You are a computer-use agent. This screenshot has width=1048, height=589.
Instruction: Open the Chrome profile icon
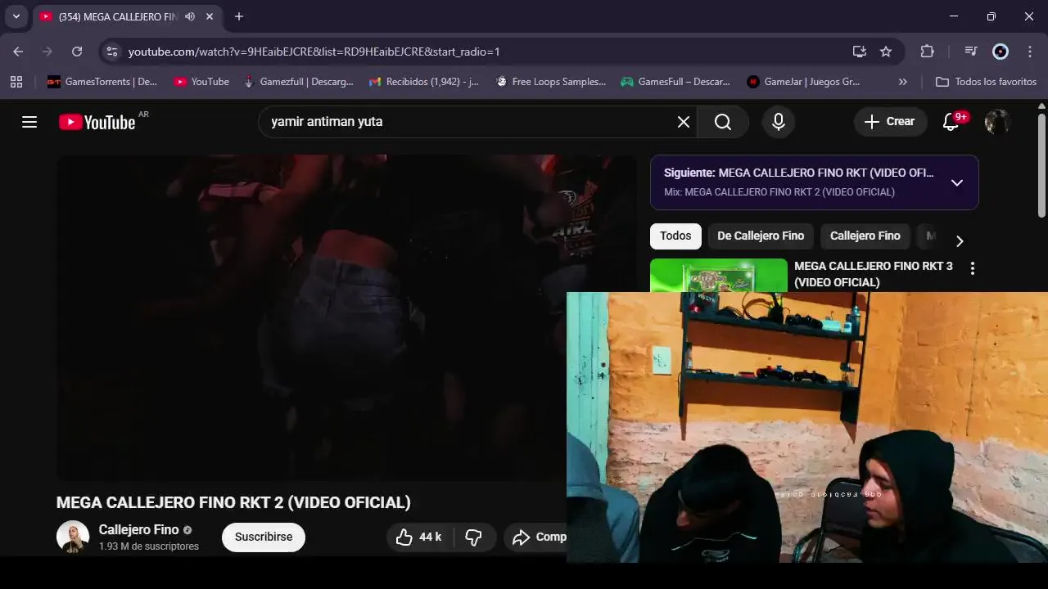[x=1001, y=52]
